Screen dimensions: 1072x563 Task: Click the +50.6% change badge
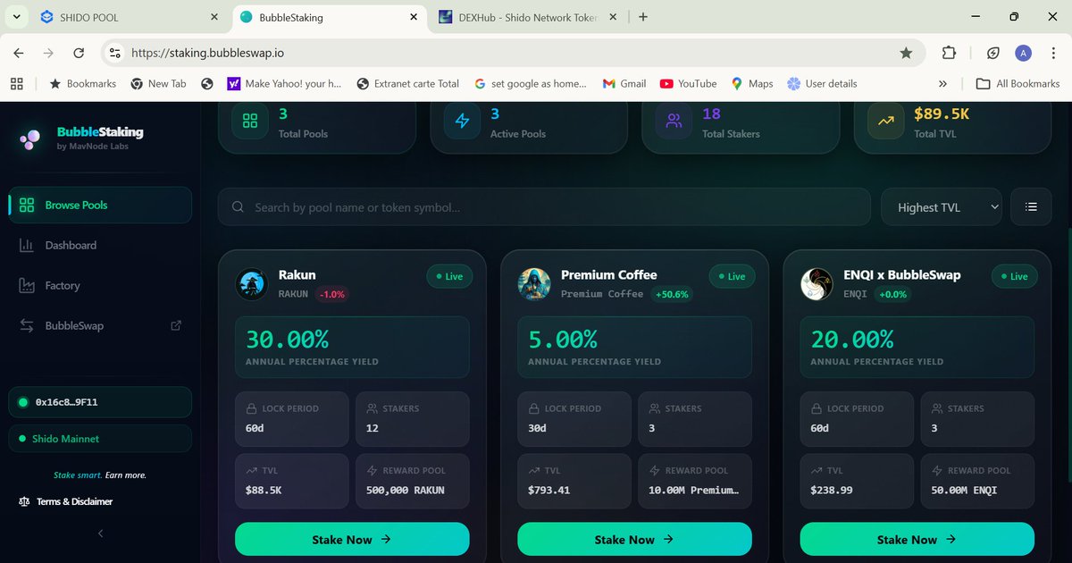pos(672,294)
